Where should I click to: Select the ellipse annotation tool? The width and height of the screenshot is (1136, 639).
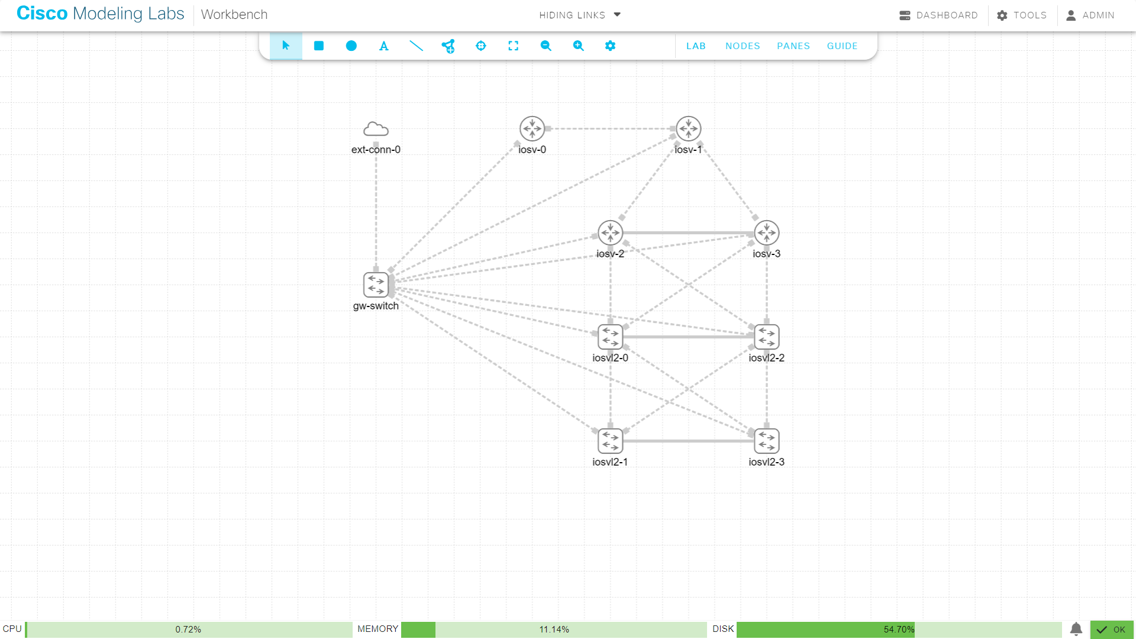click(x=351, y=46)
